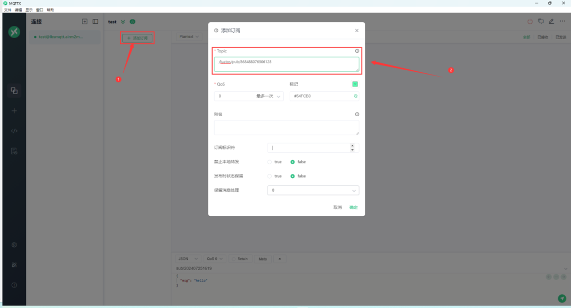
Task: Click the Topic info icon
Action: (x=357, y=51)
